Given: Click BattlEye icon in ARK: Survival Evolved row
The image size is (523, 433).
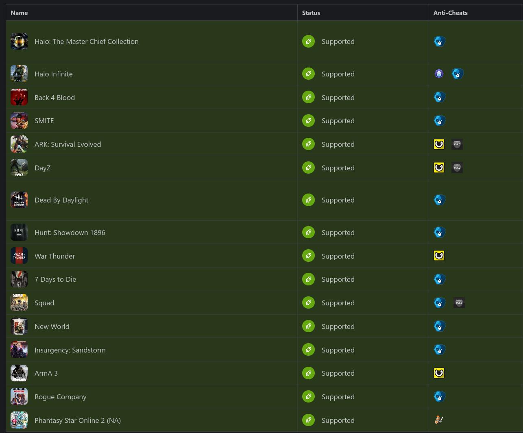Looking at the screenshot, I should coord(439,144).
